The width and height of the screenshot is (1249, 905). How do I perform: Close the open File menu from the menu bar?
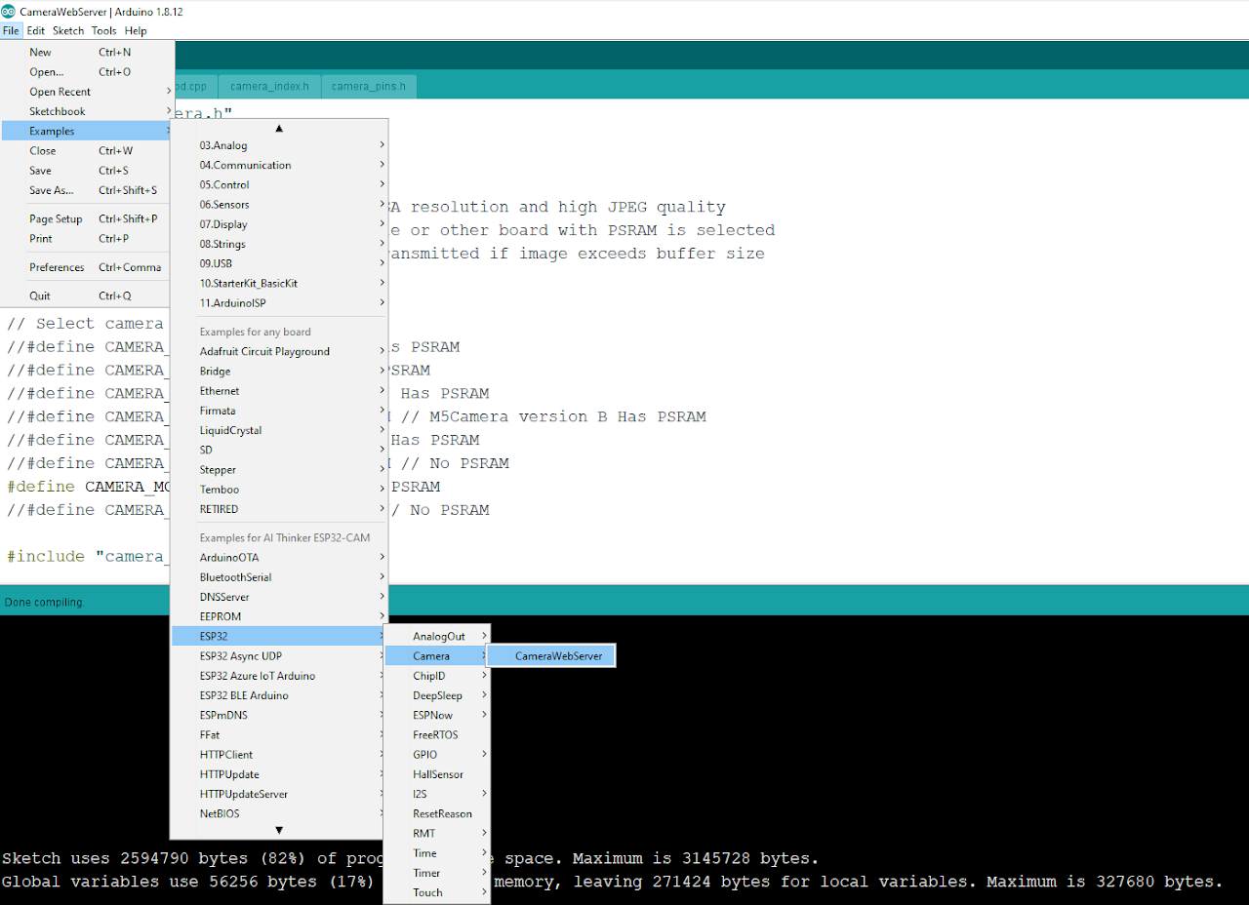click(x=11, y=30)
